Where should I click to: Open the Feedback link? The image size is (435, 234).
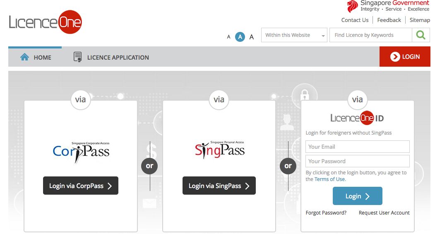(389, 20)
